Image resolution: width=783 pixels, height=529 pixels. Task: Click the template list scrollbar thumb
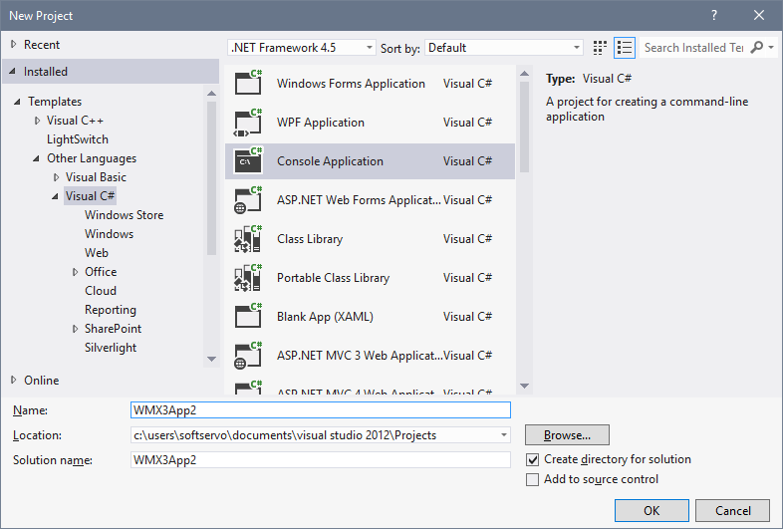click(x=524, y=127)
